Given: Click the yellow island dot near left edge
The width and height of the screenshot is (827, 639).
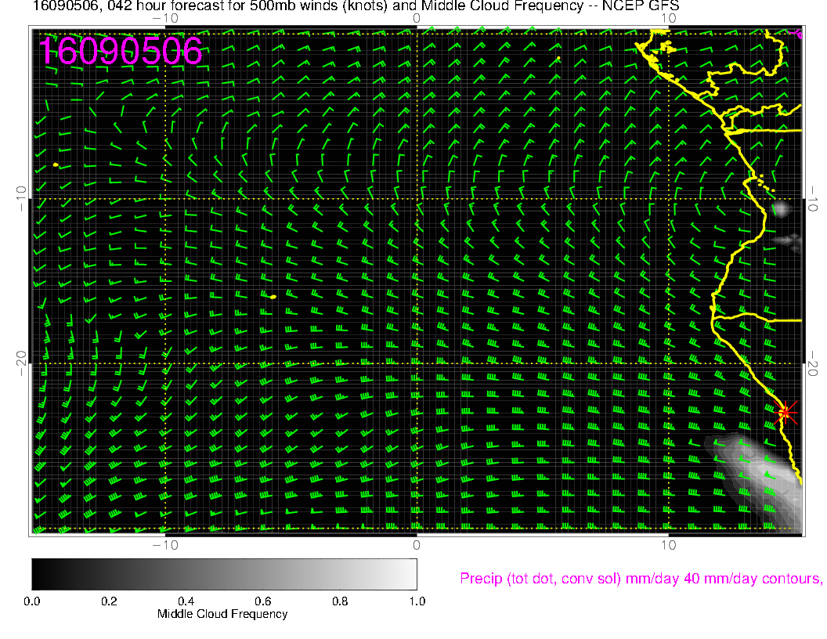Looking at the screenshot, I should tap(56, 165).
